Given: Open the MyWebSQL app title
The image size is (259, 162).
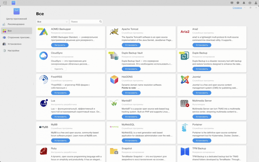Looking at the screenshot, I should [128, 125].
